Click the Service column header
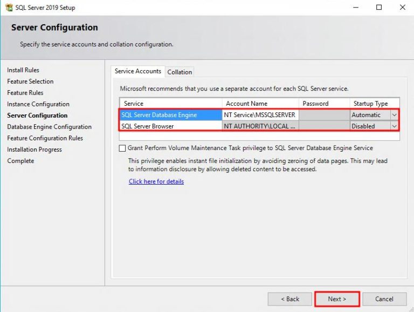The height and width of the screenshot is (312, 414). click(171, 104)
